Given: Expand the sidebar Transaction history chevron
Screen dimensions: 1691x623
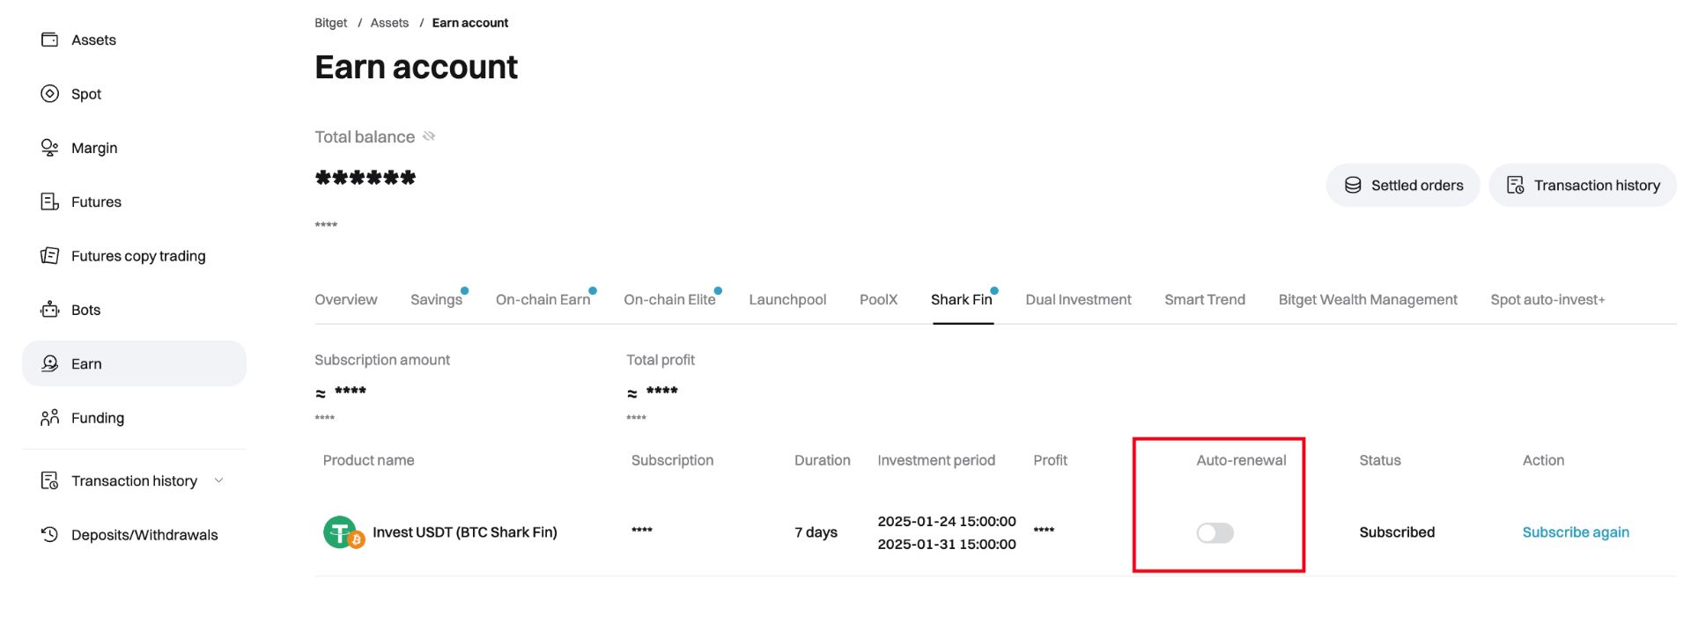Looking at the screenshot, I should [219, 480].
